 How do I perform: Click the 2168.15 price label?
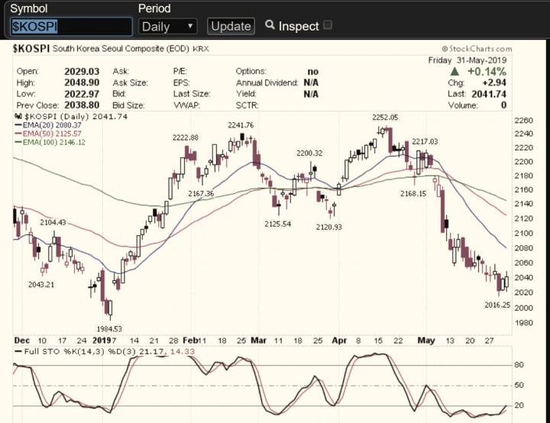coord(413,193)
